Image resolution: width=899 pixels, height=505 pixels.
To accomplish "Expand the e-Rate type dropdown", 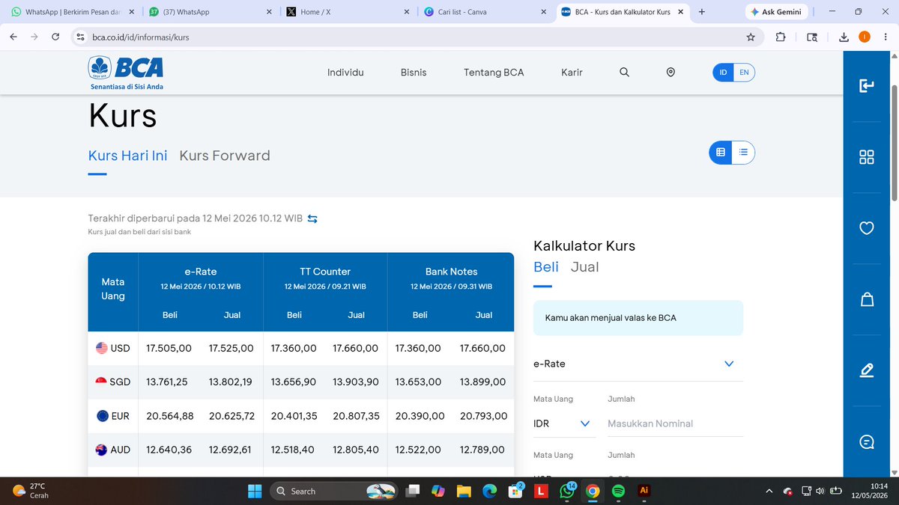I will tap(638, 364).
